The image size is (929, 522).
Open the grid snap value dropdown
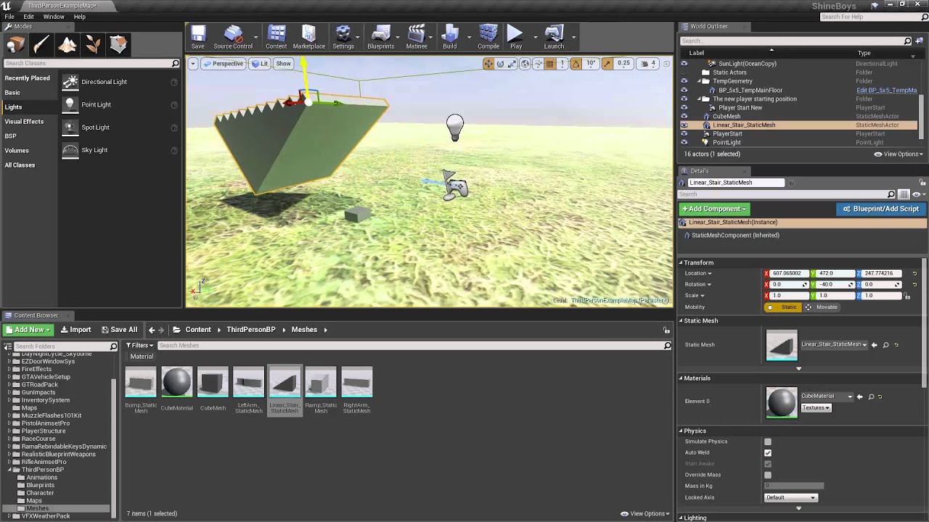[x=562, y=64]
